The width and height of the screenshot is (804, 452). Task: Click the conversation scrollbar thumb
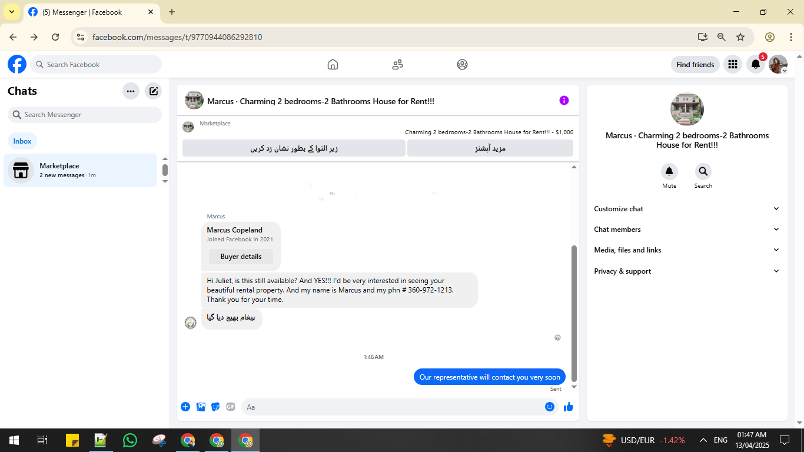coord(574,314)
